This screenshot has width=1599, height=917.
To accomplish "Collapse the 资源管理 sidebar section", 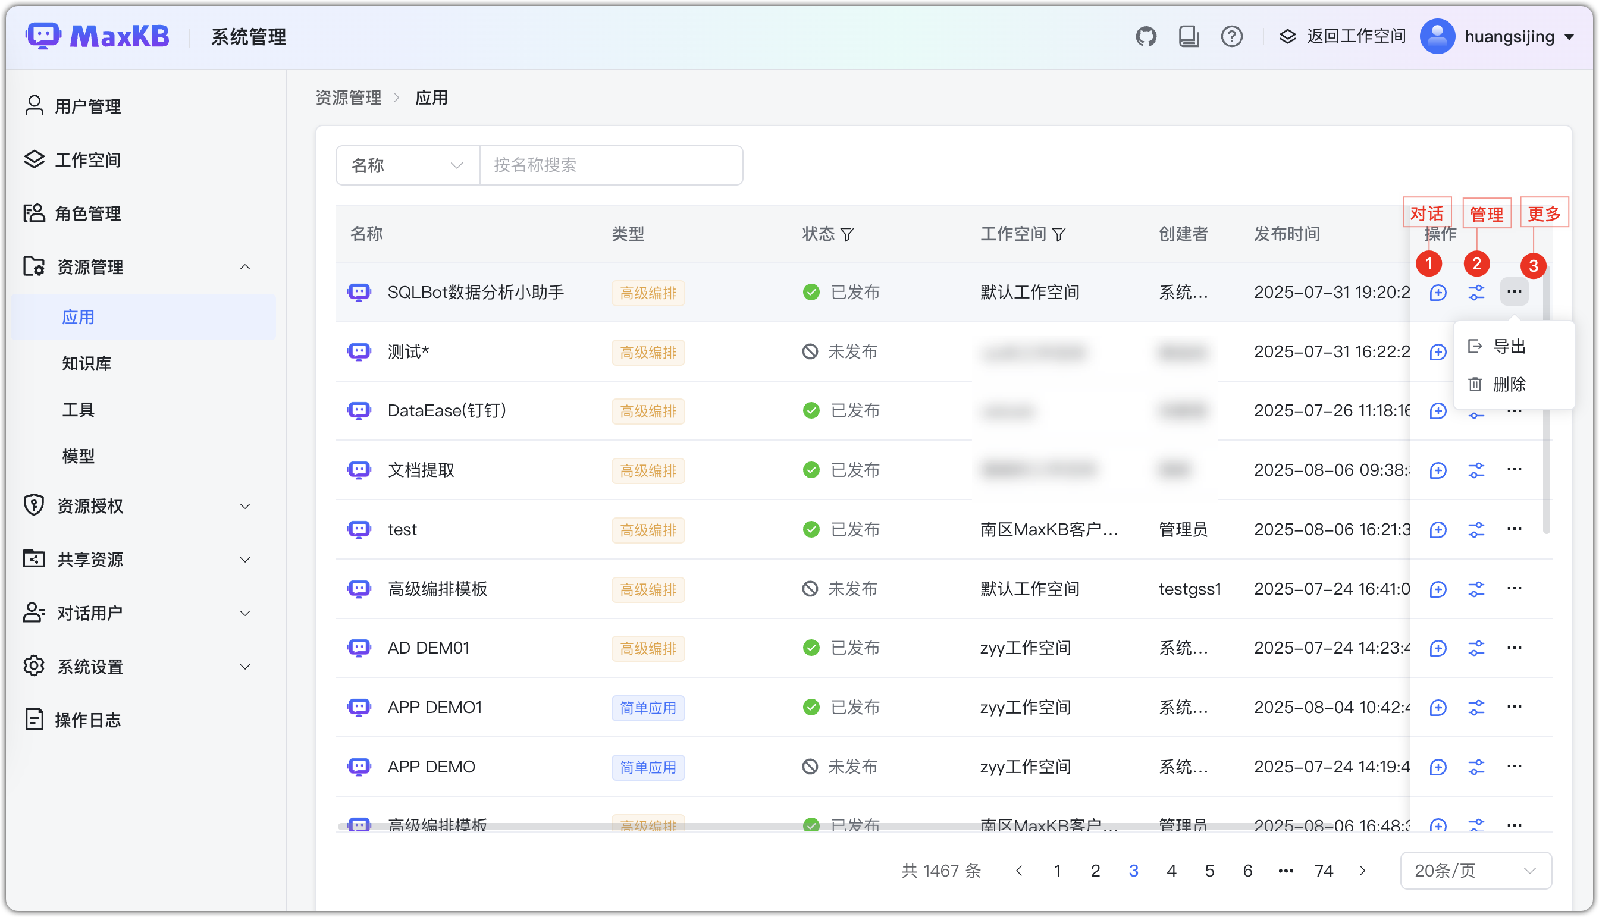I will (244, 267).
